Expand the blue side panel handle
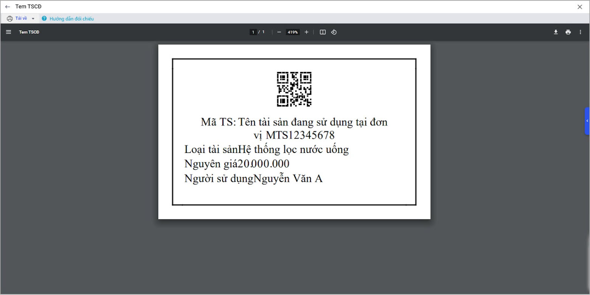Screen dimensions: 590x295 587,121
